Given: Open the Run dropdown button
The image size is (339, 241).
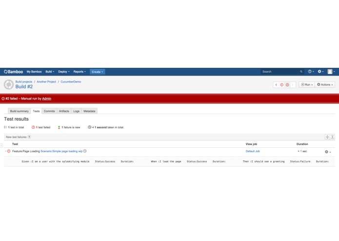Looking at the screenshot, I should [307, 84].
